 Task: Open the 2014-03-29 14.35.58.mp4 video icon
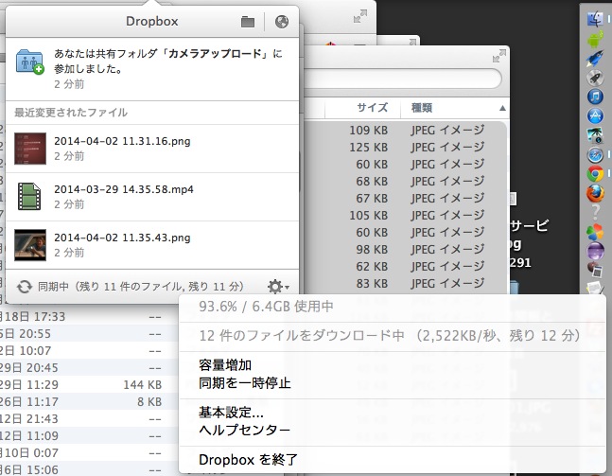pyautogui.click(x=29, y=197)
